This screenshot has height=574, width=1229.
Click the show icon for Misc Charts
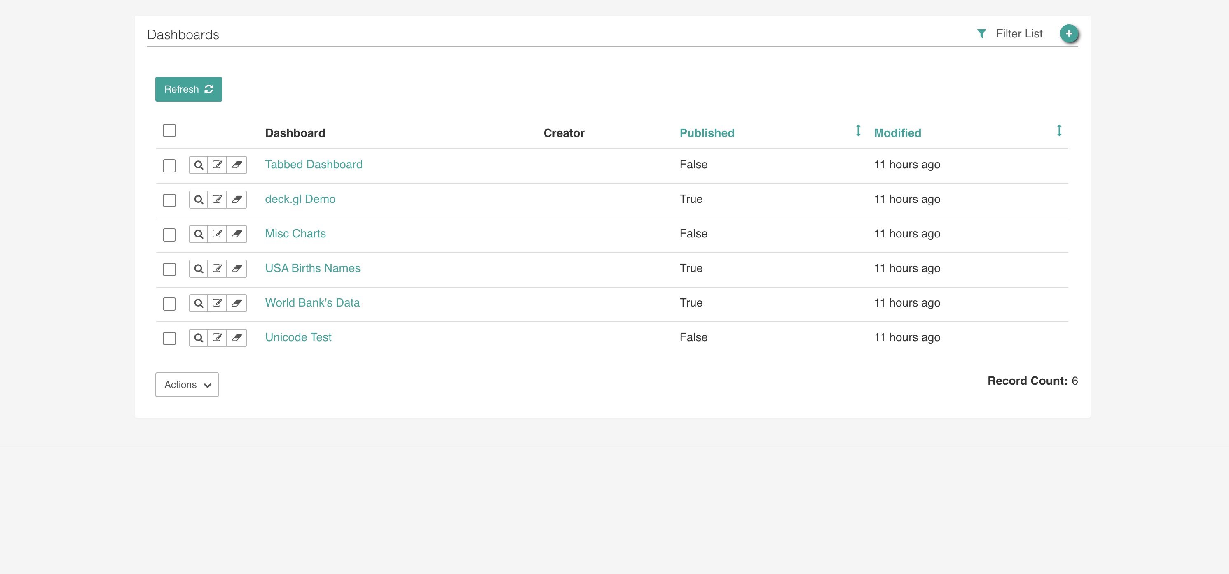[199, 235]
